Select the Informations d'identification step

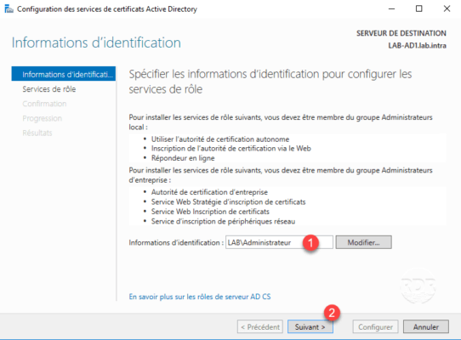point(64,74)
